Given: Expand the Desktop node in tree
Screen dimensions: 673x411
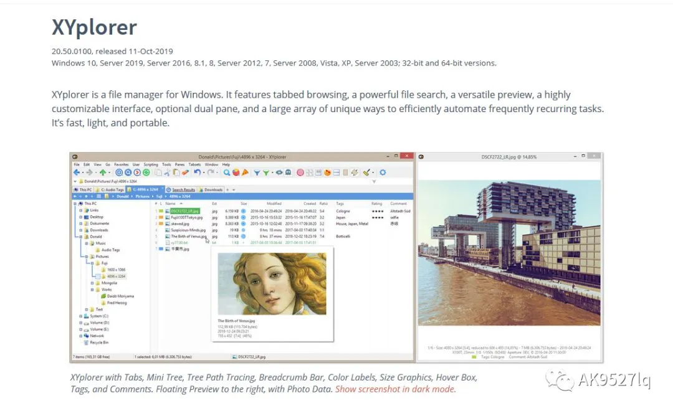Looking at the screenshot, I should pyautogui.click(x=80, y=217).
